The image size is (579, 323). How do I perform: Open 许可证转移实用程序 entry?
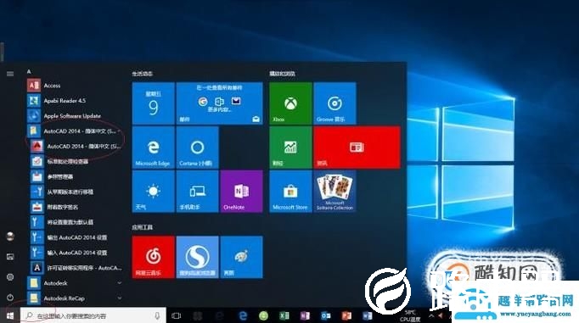click(x=76, y=268)
